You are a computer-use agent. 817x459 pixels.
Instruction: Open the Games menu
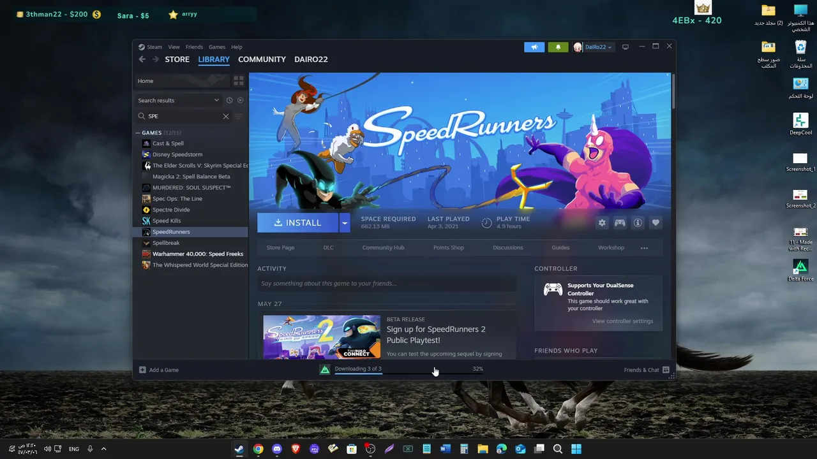pyautogui.click(x=217, y=47)
